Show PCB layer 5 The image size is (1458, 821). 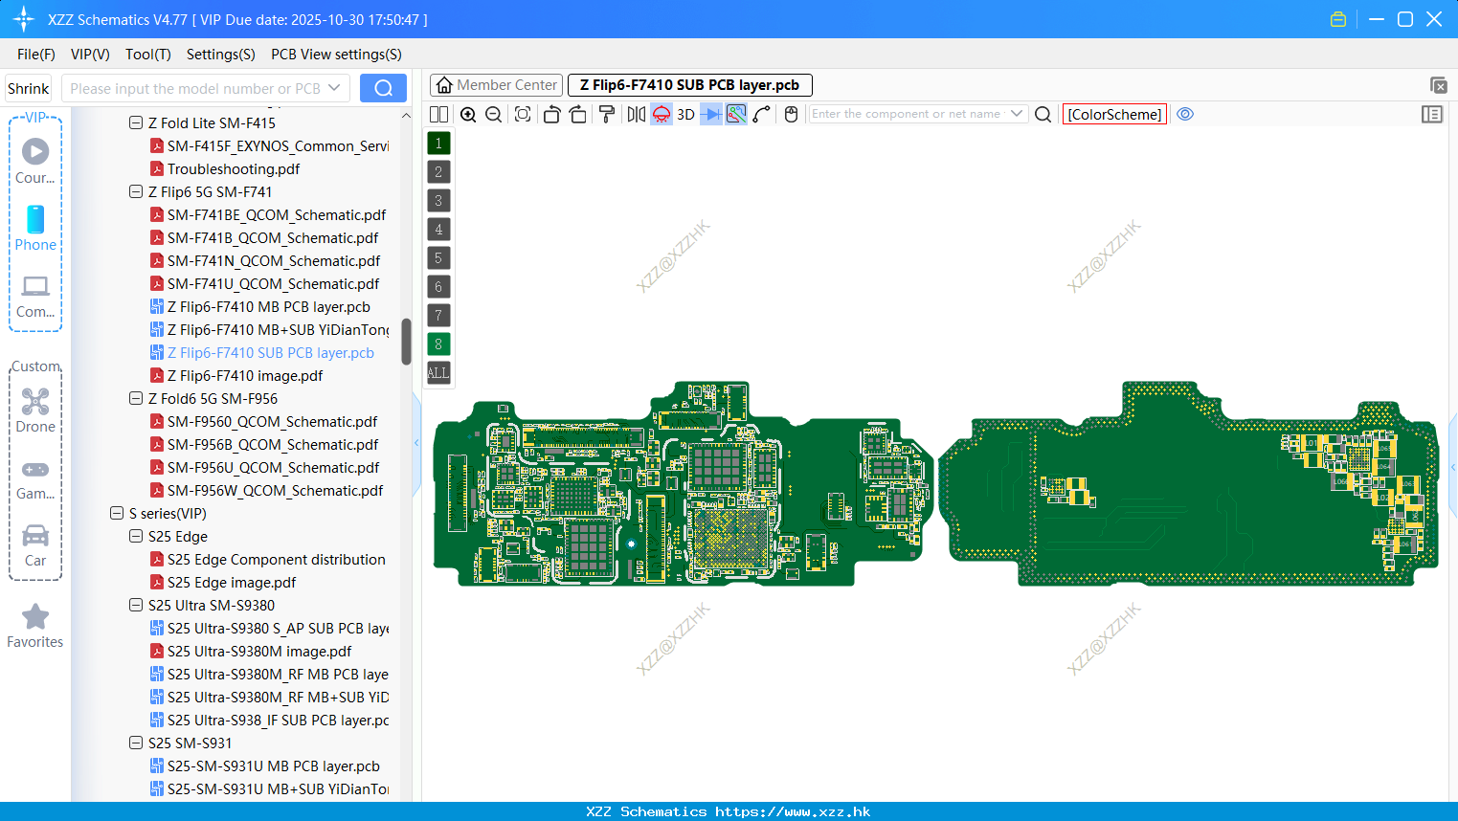click(438, 258)
